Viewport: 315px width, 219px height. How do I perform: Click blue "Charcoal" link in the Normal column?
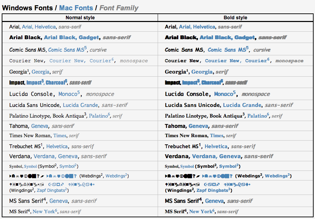55,83
